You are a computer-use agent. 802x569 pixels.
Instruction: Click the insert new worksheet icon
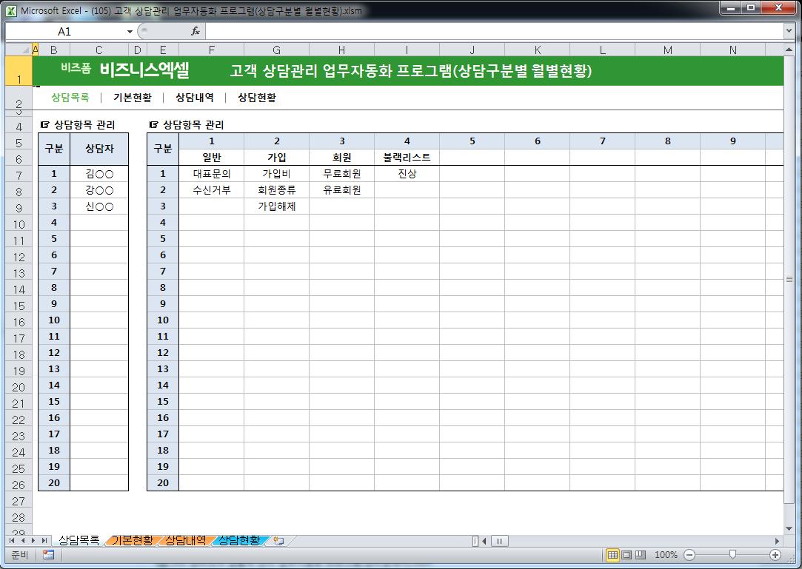coord(279,540)
